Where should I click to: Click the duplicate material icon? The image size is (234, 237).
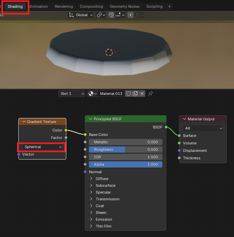(x=135, y=94)
